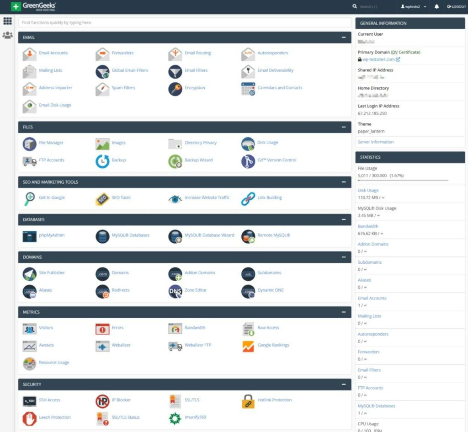Open the MySQL Databases icon

tap(102, 236)
